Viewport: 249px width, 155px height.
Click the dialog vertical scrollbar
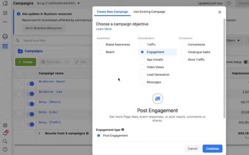click(224, 68)
